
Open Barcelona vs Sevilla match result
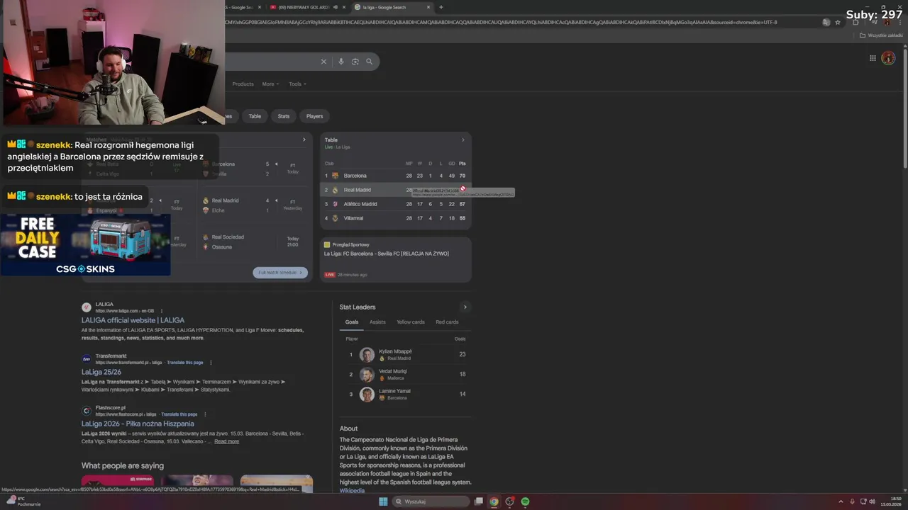[254, 169]
